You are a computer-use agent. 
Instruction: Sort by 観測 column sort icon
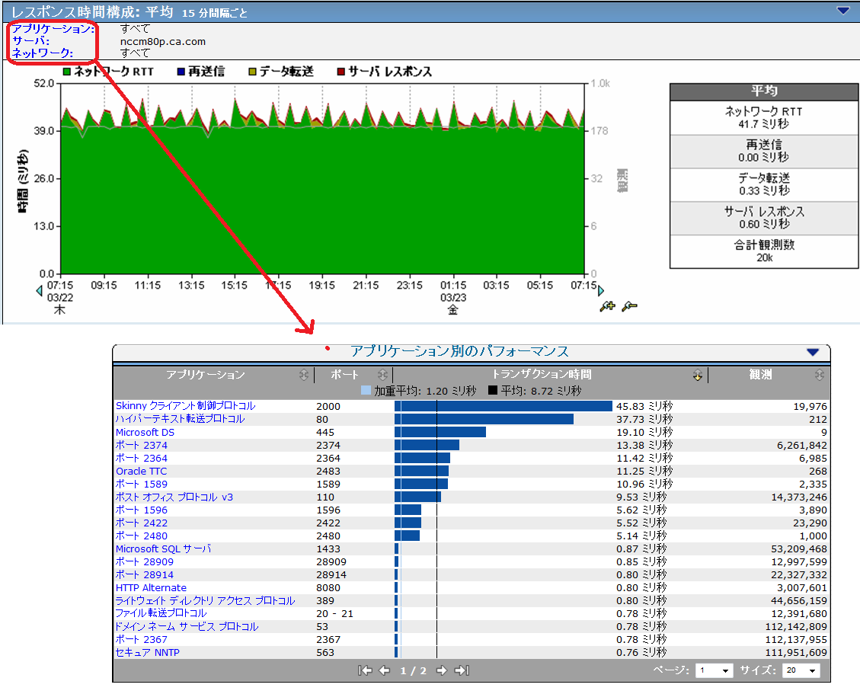819,375
